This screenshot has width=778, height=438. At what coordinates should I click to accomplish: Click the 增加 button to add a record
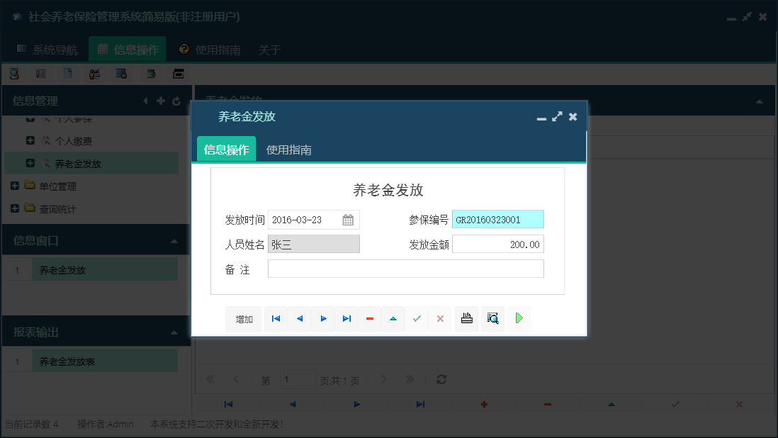coord(243,318)
